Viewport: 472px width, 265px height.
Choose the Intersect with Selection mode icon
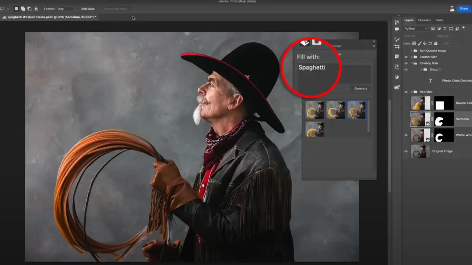(36, 9)
